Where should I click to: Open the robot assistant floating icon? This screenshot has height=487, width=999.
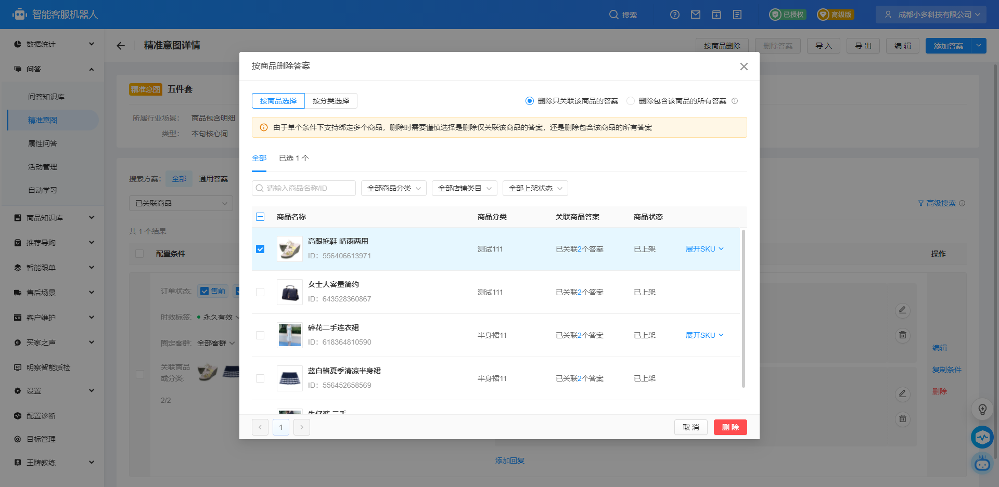982,463
